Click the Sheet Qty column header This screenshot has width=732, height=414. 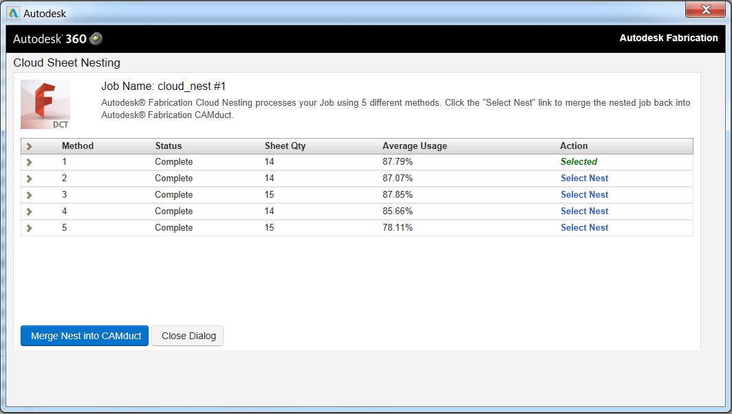(286, 146)
